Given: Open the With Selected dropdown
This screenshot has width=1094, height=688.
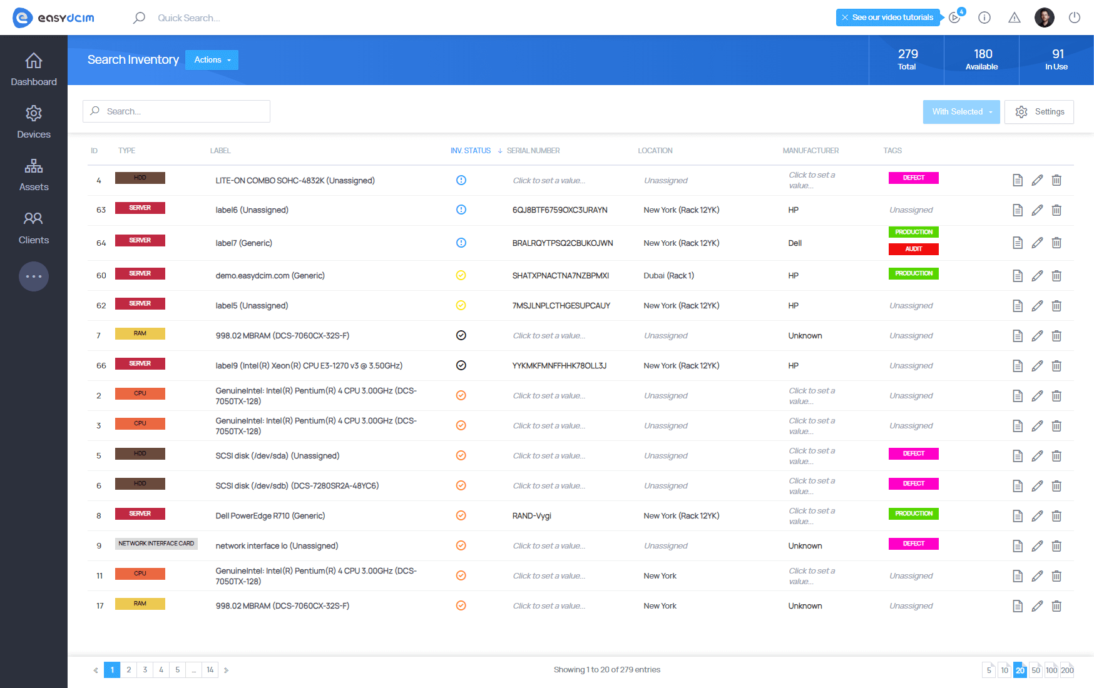Looking at the screenshot, I should tap(961, 112).
